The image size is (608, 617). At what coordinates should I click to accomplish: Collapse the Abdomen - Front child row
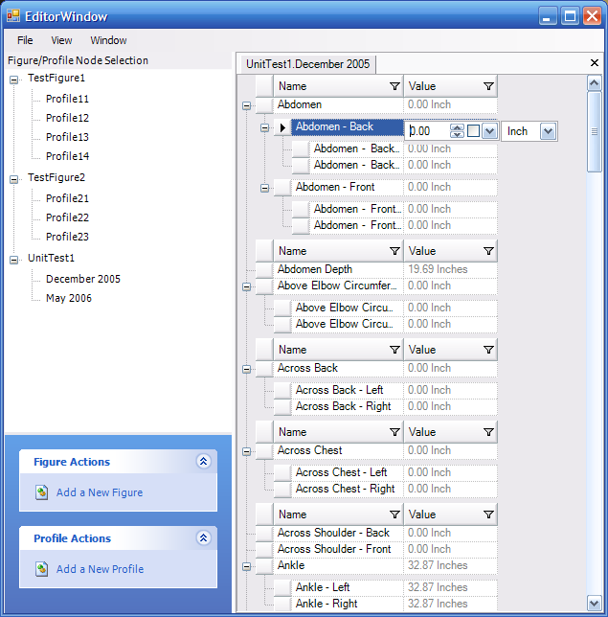tap(264, 188)
